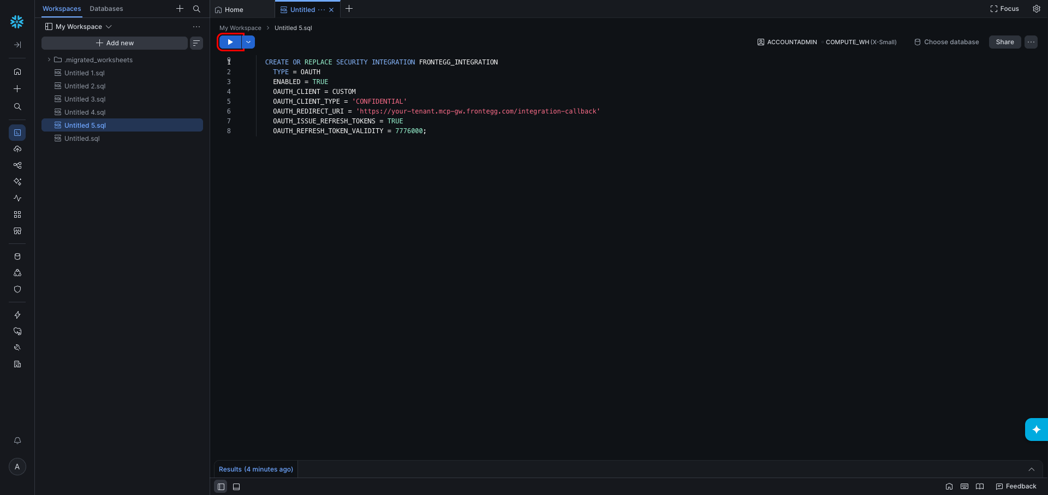
Task: Switch to the Databases tab
Action: (106, 9)
